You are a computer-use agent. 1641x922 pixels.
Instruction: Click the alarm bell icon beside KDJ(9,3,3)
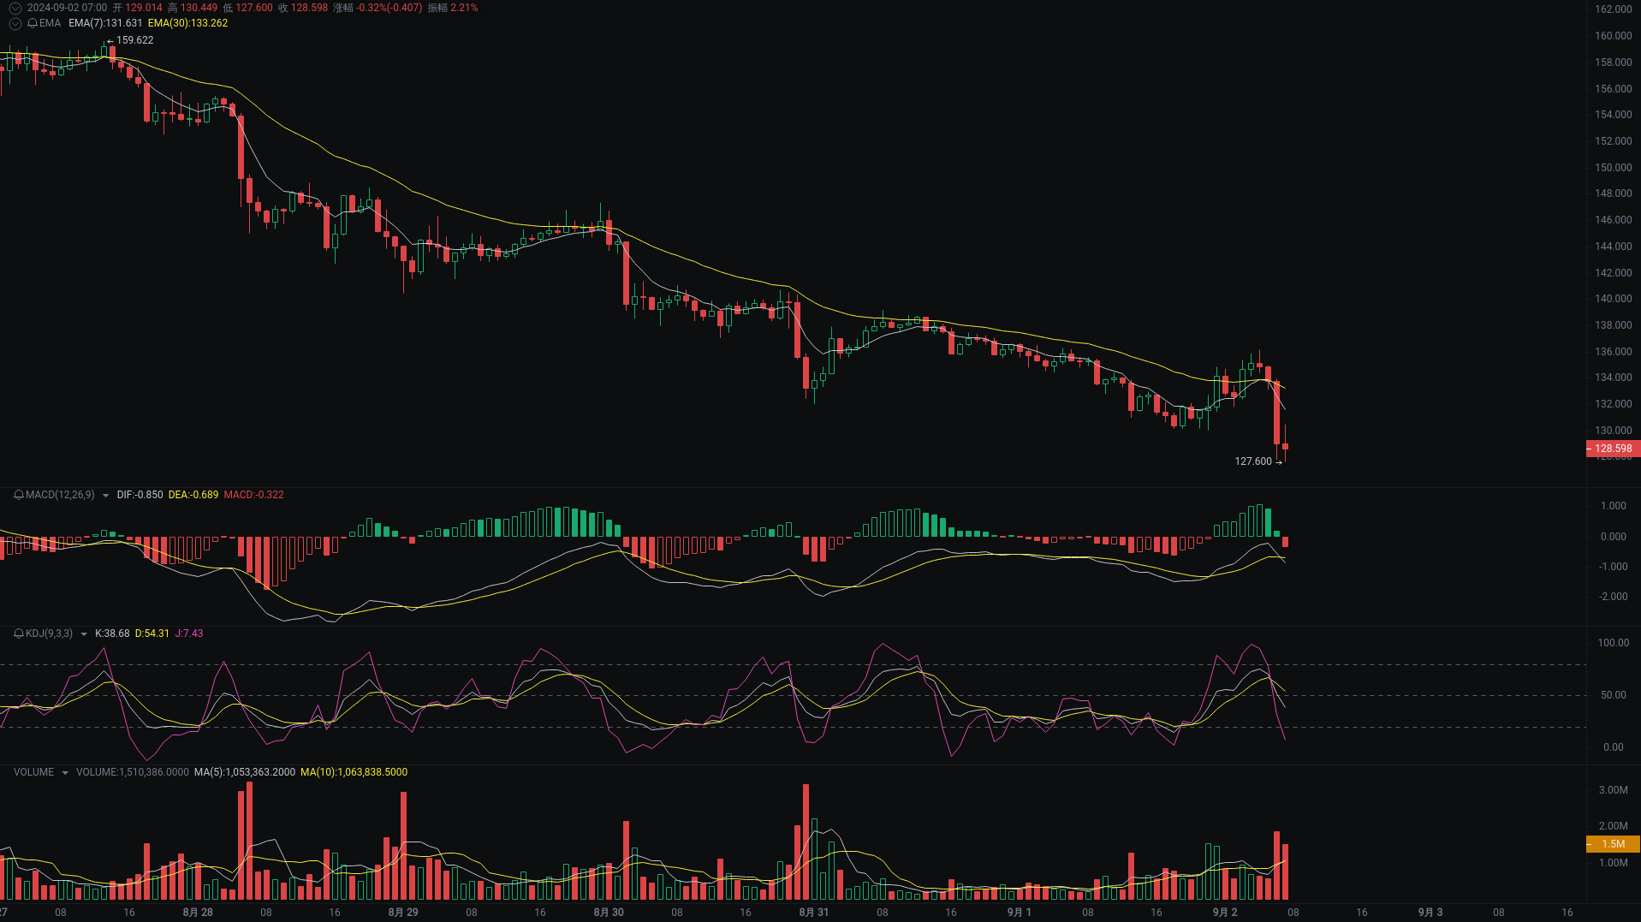(18, 634)
